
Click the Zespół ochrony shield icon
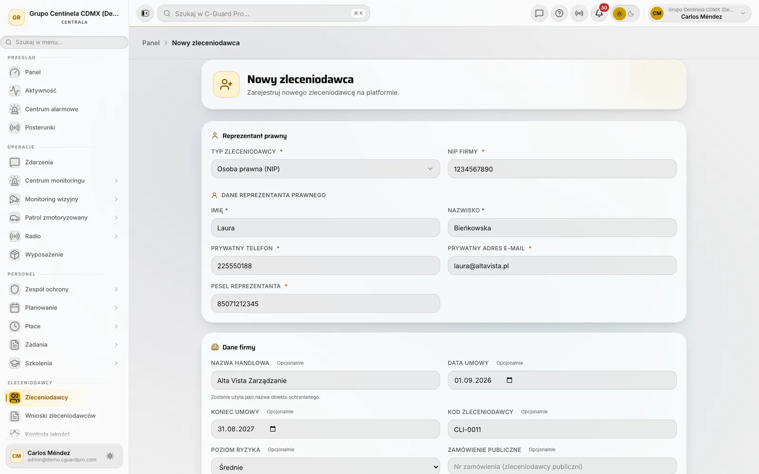pyautogui.click(x=15, y=289)
